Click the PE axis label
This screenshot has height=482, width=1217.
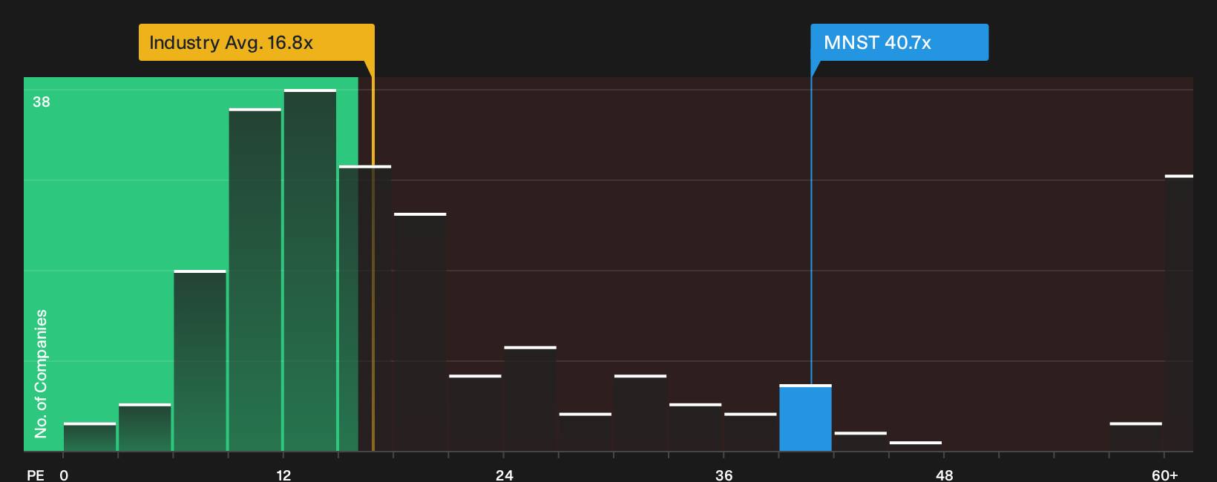tap(36, 475)
